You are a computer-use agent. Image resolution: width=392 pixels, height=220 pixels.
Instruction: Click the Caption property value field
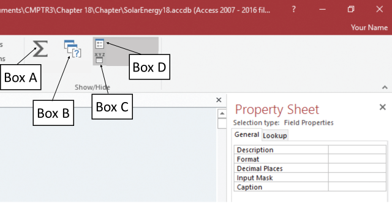point(357,187)
